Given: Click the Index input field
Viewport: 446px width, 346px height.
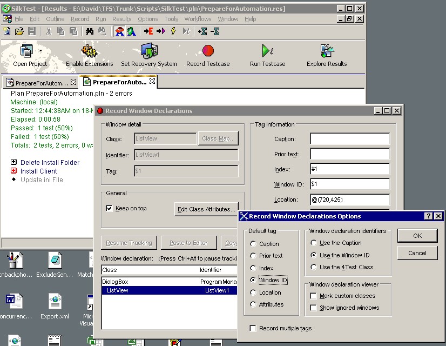Looking at the screenshot, I should point(350,169).
